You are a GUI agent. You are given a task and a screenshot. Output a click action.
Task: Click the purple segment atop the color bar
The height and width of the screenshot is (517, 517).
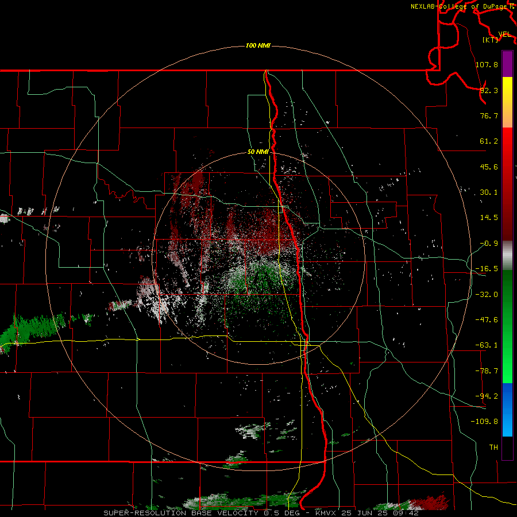(507, 64)
